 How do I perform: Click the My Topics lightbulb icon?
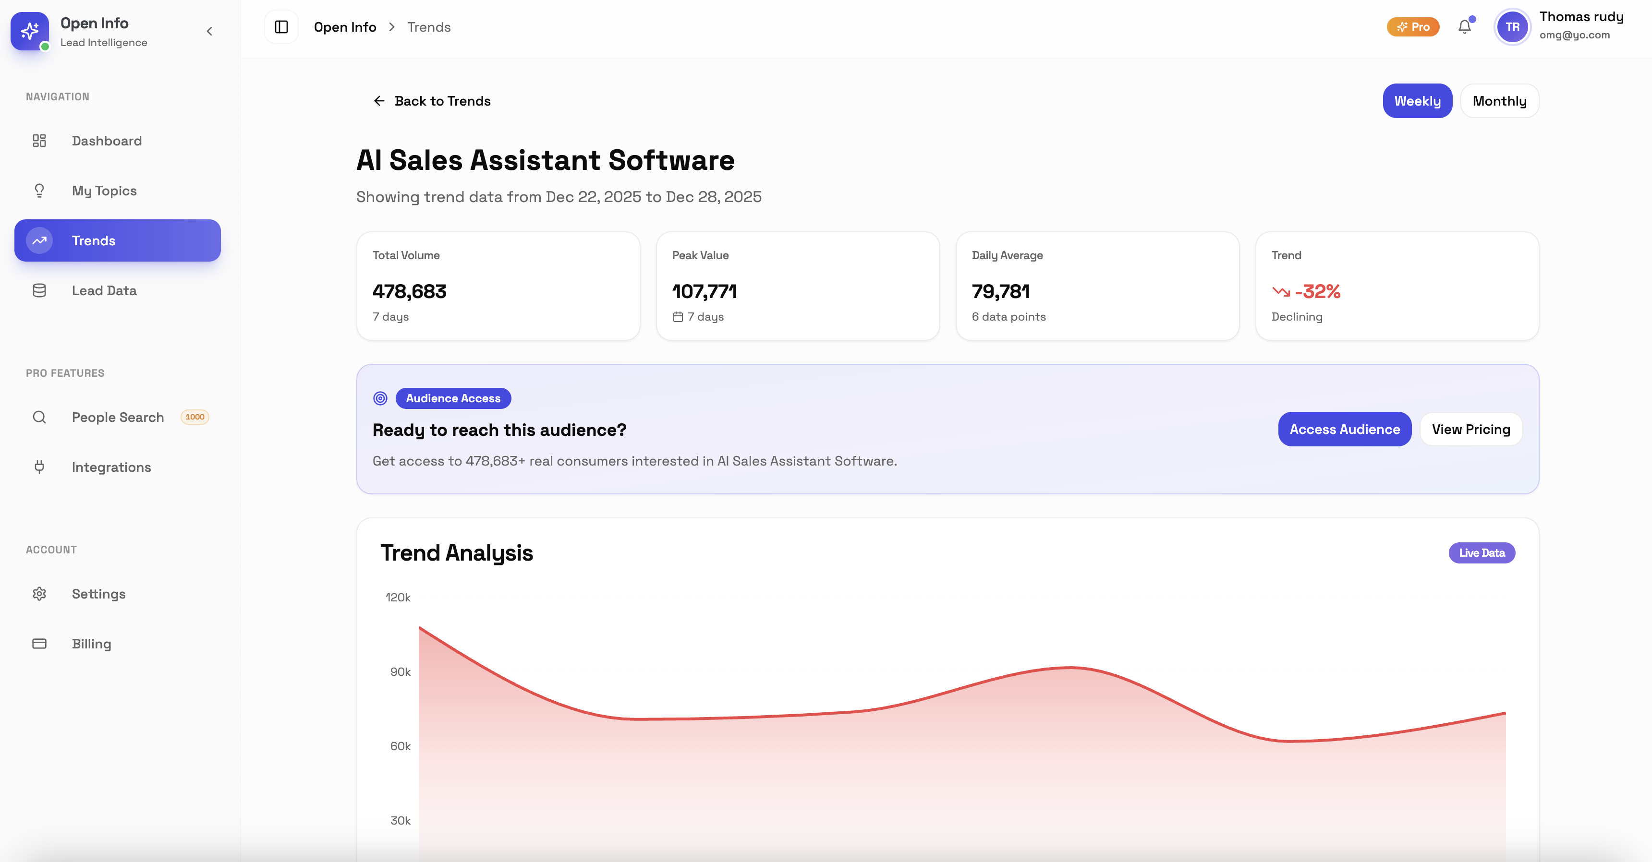click(x=39, y=191)
